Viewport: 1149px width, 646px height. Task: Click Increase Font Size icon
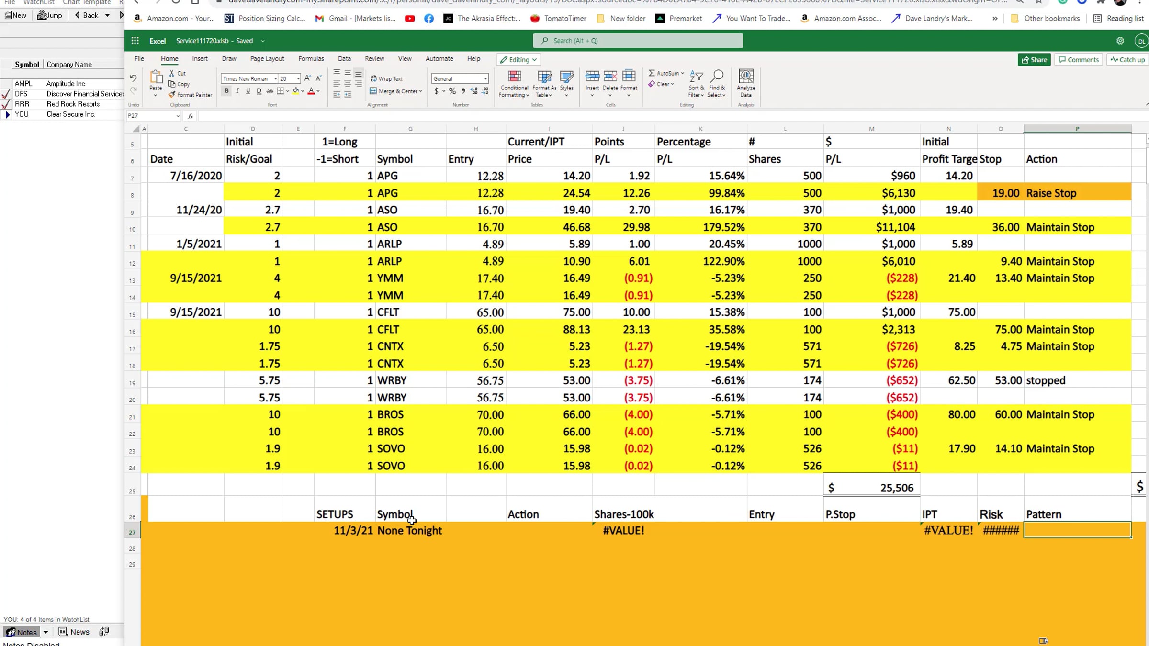tap(308, 78)
